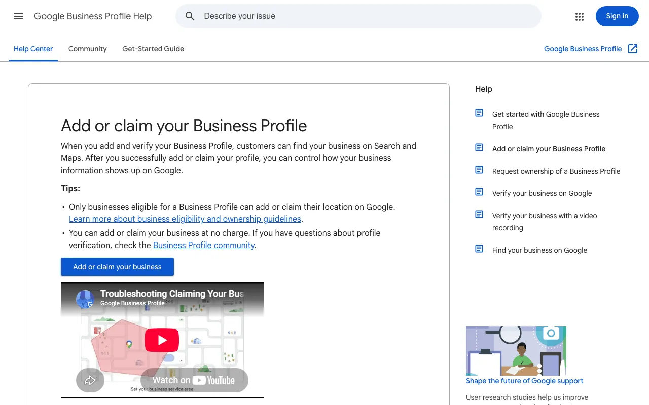Open Find your business on Google article

coord(539,250)
